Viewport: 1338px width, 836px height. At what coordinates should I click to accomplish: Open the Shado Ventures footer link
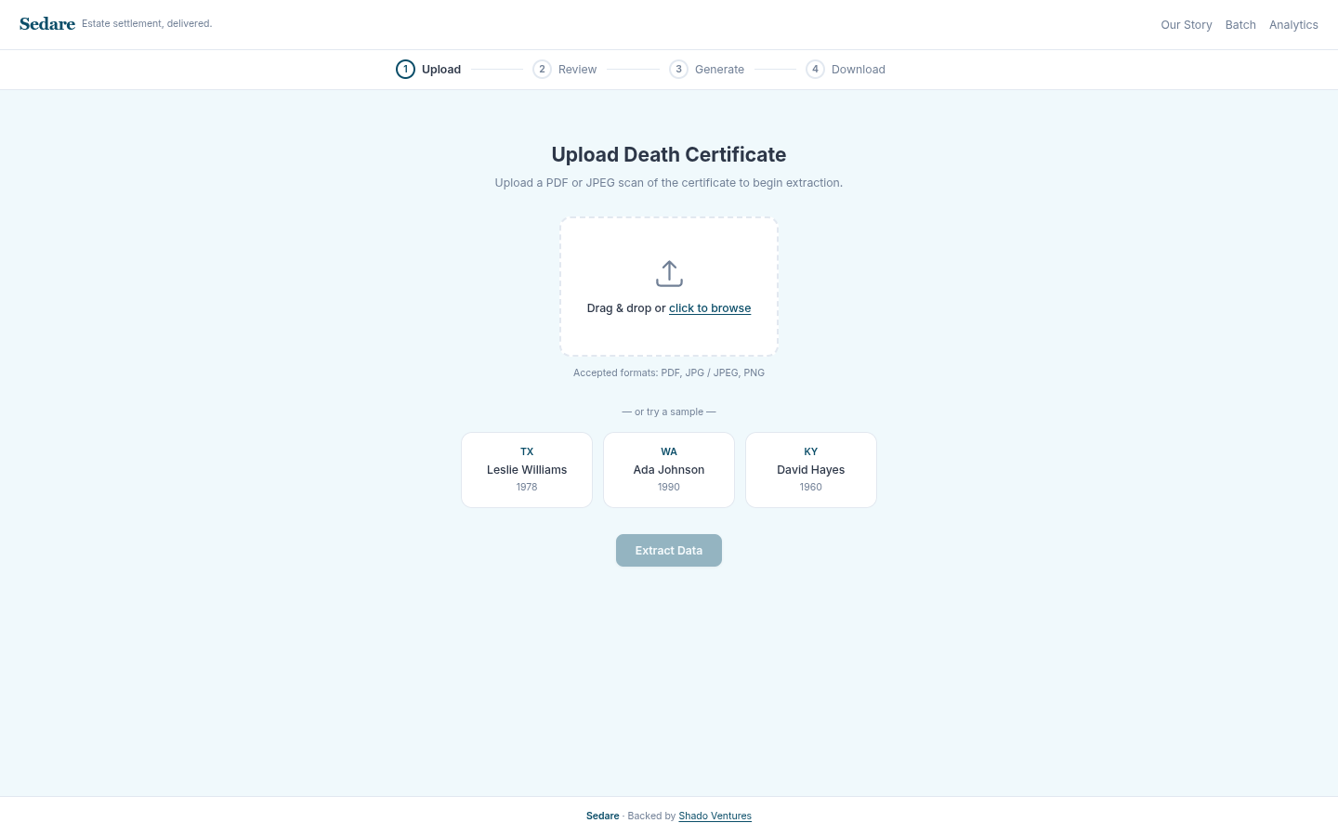click(715, 816)
